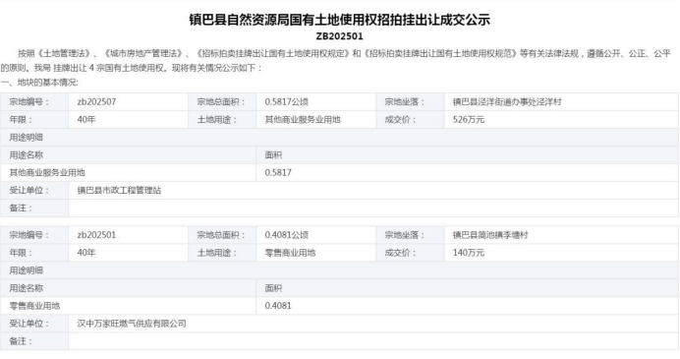Select the 526万元 transaction price cell

point(561,120)
